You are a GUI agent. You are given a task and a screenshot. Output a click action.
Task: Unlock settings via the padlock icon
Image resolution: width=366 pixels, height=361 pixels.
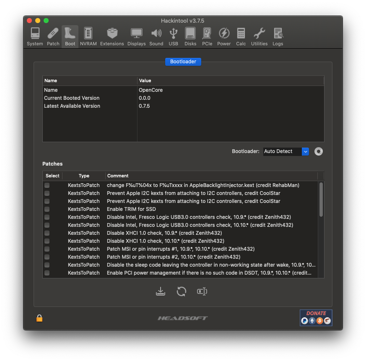pyautogui.click(x=39, y=318)
